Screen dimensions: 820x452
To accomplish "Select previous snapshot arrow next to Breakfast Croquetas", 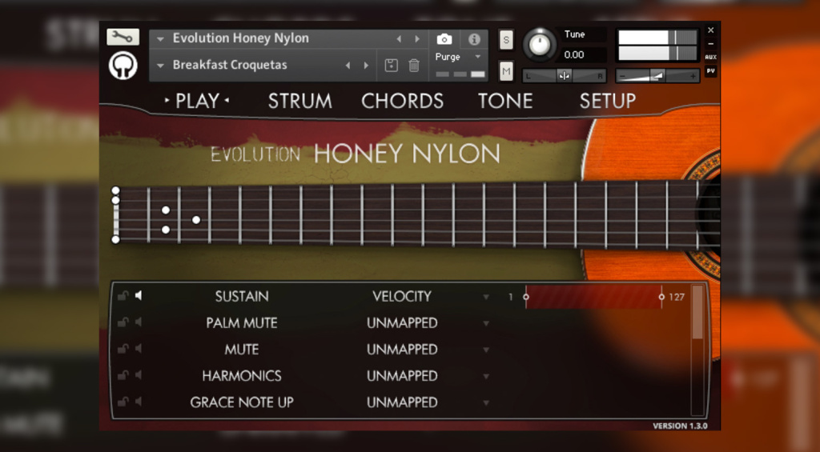I will point(348,66).
